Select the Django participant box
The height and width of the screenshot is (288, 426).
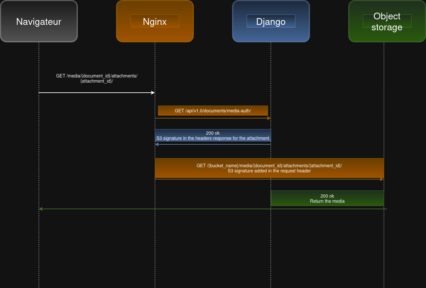point(271,21)
